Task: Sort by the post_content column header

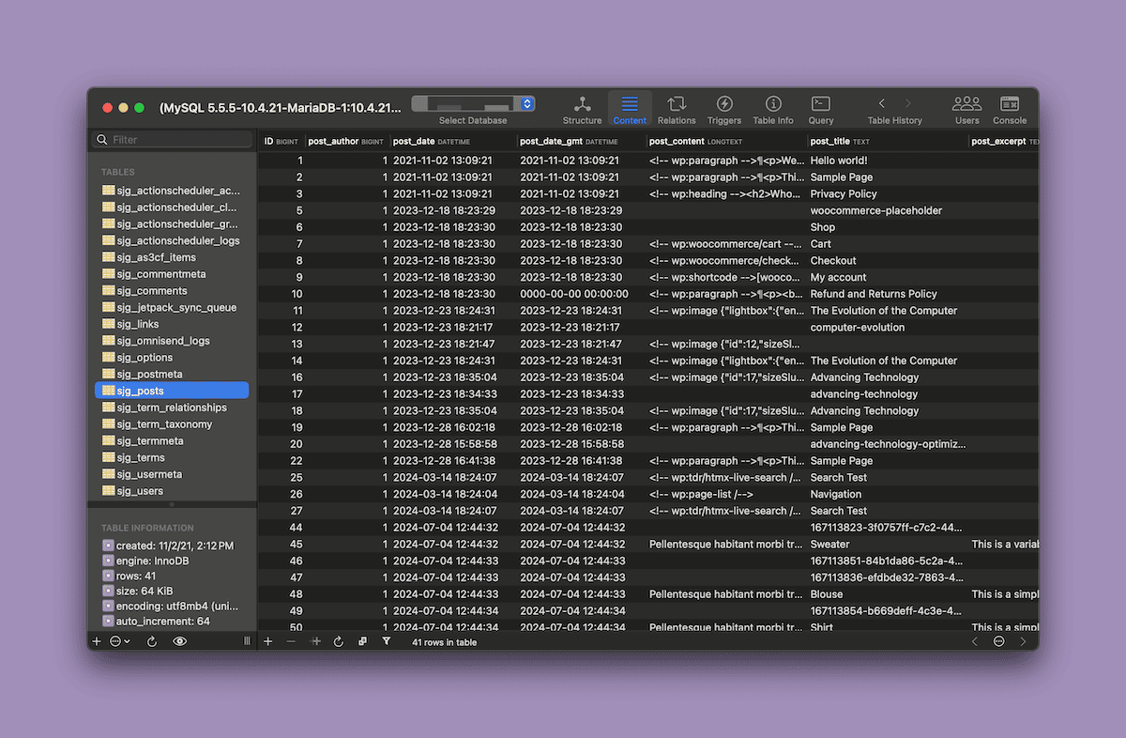Action: 726,141
